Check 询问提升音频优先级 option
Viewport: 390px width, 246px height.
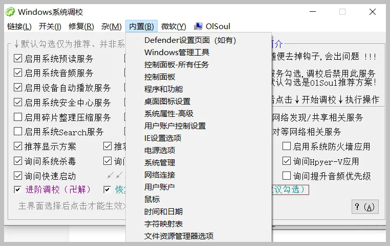(x=287, y=176)
